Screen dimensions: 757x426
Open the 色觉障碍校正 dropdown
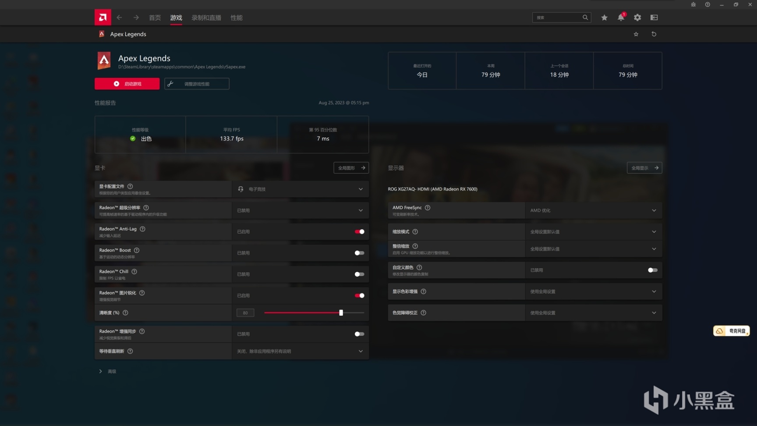(594, 313)
